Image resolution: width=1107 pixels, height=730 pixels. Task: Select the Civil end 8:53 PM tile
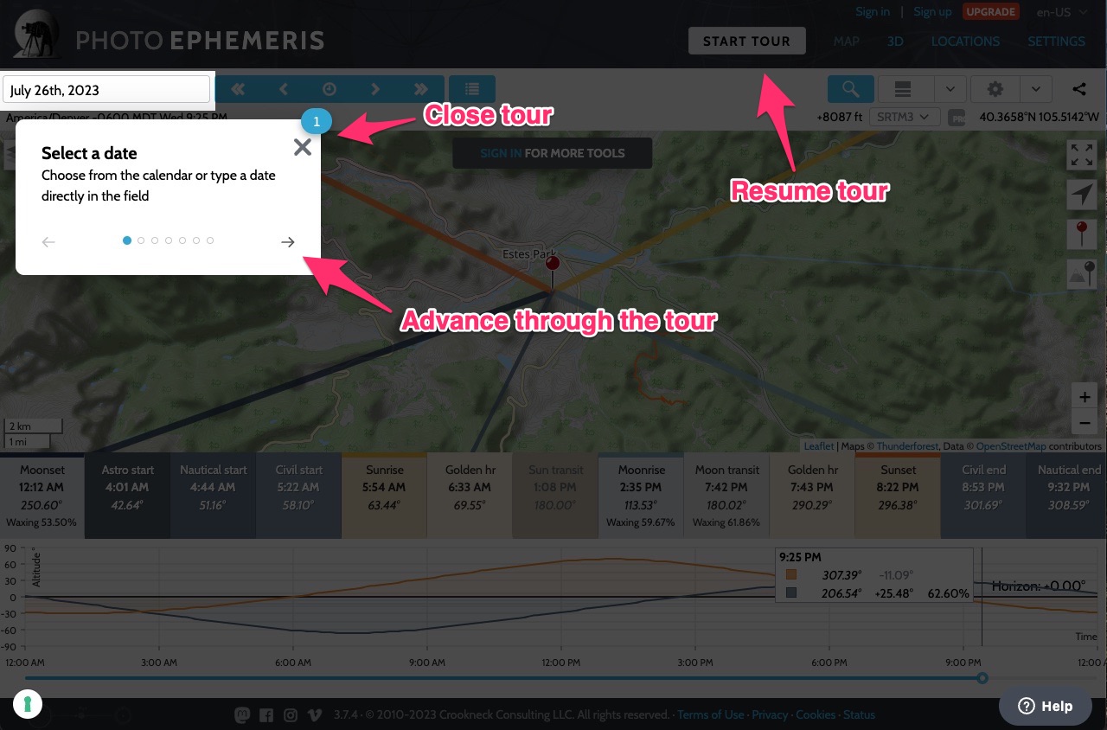point(983,496)
